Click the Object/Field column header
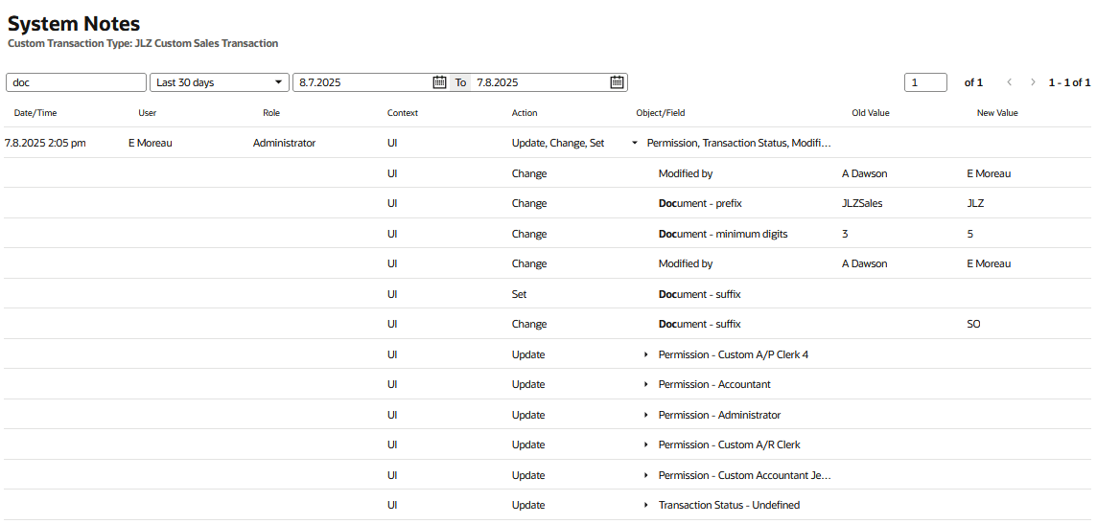The height and width of the screenshot is (524, 1097). click(661, 112)
